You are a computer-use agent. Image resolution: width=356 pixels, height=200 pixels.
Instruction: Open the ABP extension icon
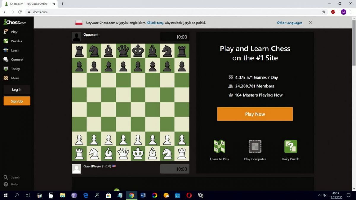coord(333,12)
